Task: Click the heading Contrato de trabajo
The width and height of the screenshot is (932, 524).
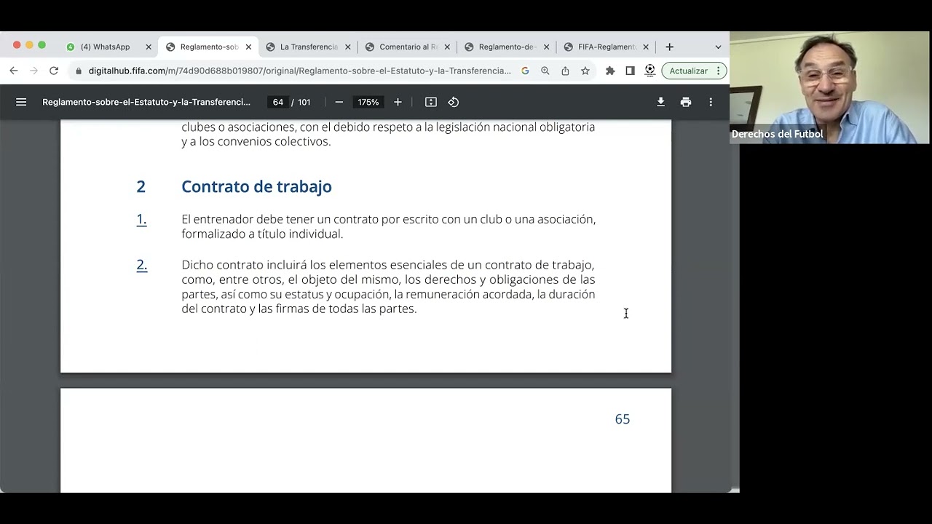Action: [256, 186]
